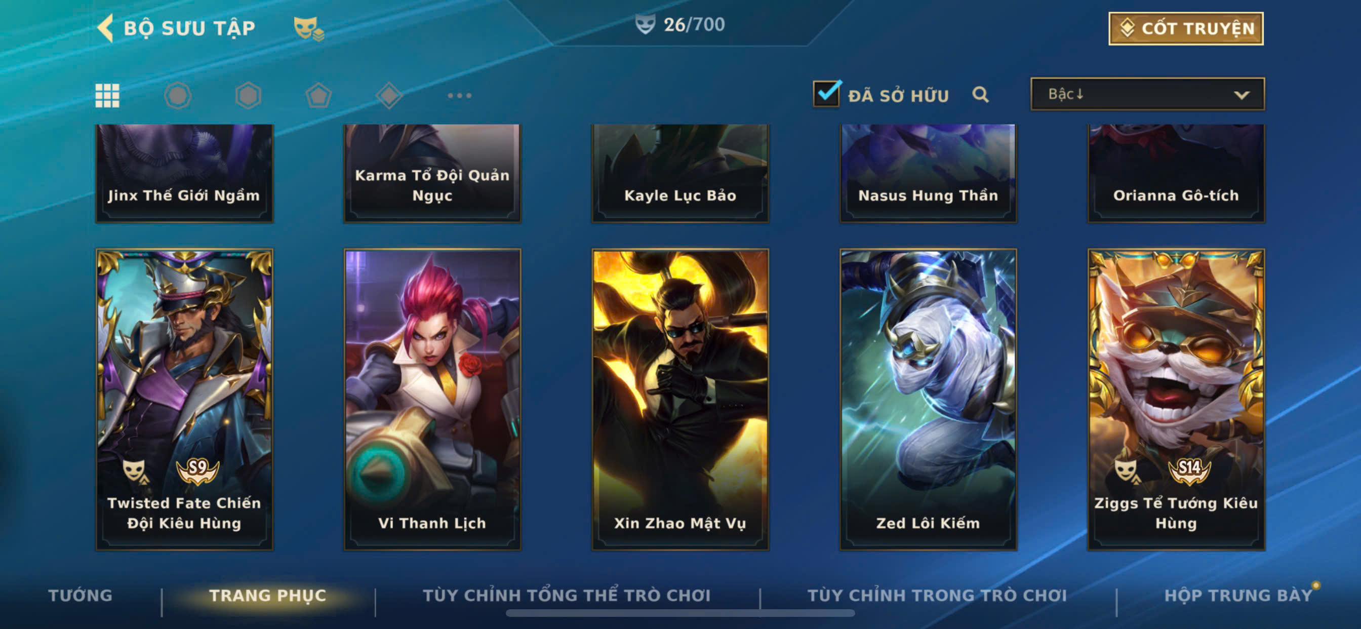Image resolution: width=1361 pixels, height=629 pixels.
Task: Go back using the Bộ Sưu Tập arrow
Action: click(106, 27)
